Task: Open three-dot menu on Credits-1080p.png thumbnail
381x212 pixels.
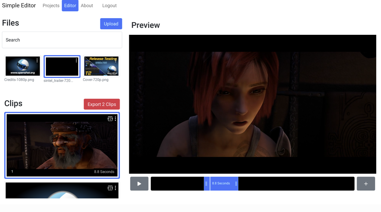Action: (37, 60)
